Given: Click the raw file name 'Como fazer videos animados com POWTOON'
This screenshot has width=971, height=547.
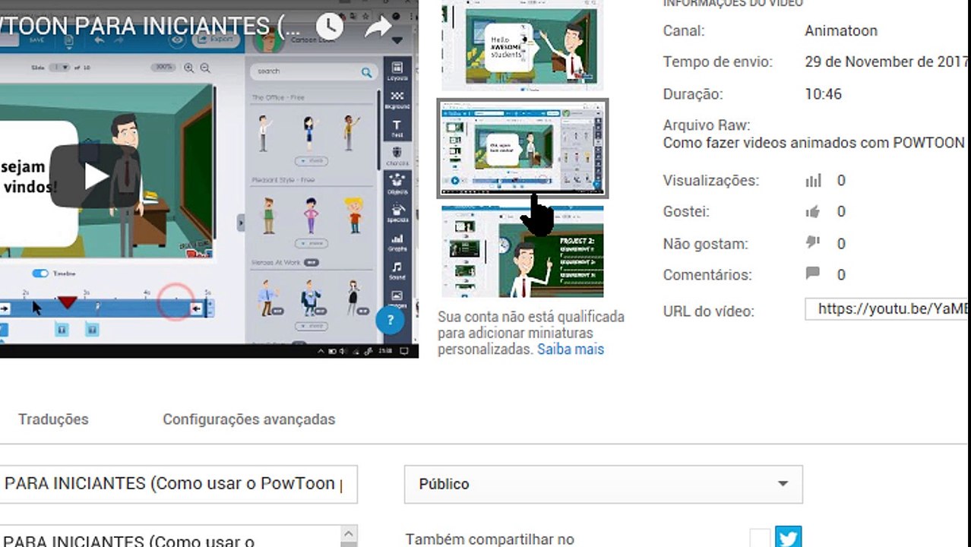Looking at the screenshot, I should (x=814, y=143).
